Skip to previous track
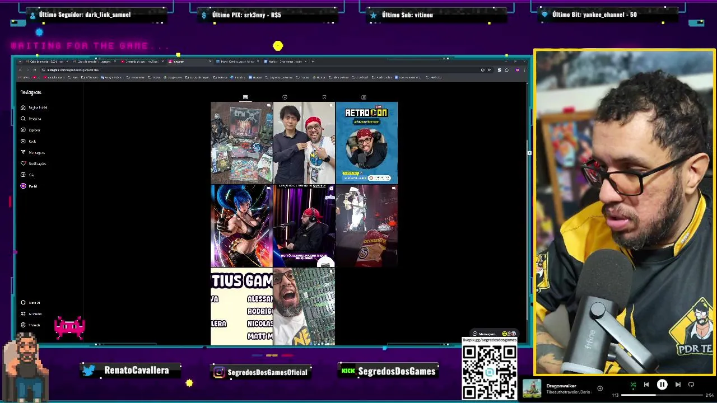The image size is (717, 403). [646, 385]
